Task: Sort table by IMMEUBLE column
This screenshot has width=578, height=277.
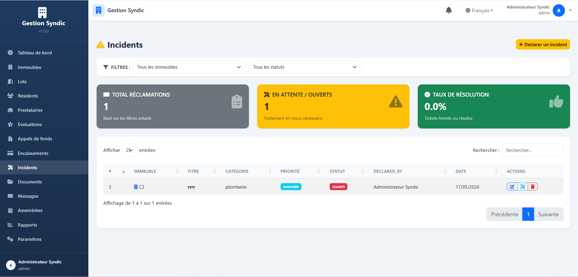Action: [x=155, y=171]
